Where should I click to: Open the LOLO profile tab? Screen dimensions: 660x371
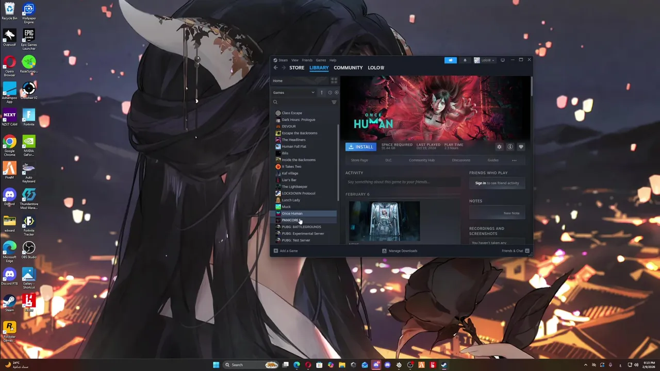(x=376, y=68)
